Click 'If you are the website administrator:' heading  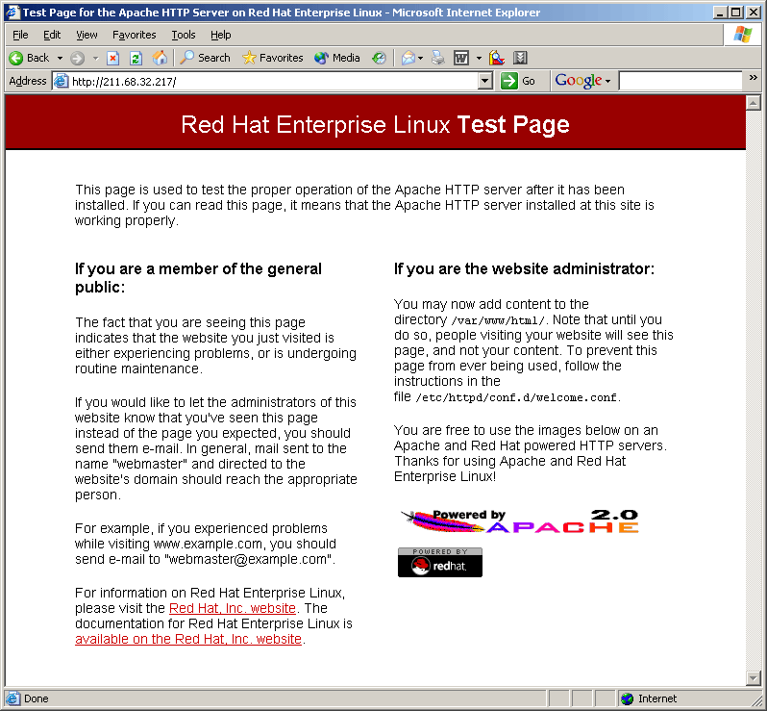pos(524,268)
